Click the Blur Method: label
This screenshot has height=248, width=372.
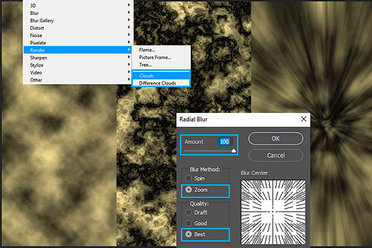click(205, 170)
